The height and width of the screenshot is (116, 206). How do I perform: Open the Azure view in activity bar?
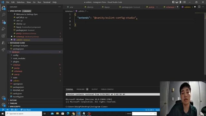(4, 43)
